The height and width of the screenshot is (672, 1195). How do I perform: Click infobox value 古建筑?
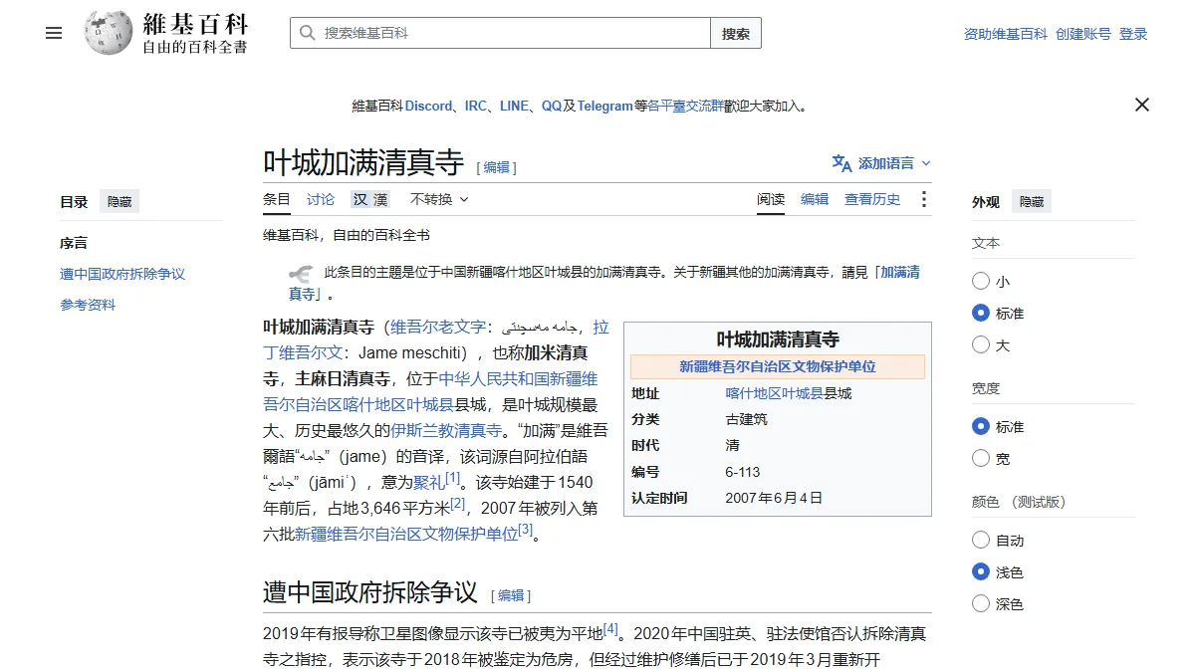[x=747, y=419]
